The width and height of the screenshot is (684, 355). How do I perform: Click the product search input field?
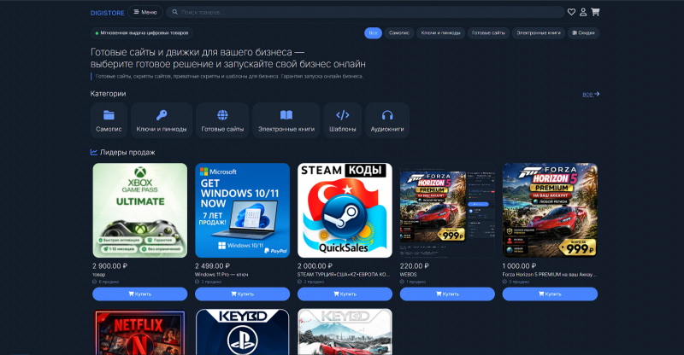tap(366, 12)
